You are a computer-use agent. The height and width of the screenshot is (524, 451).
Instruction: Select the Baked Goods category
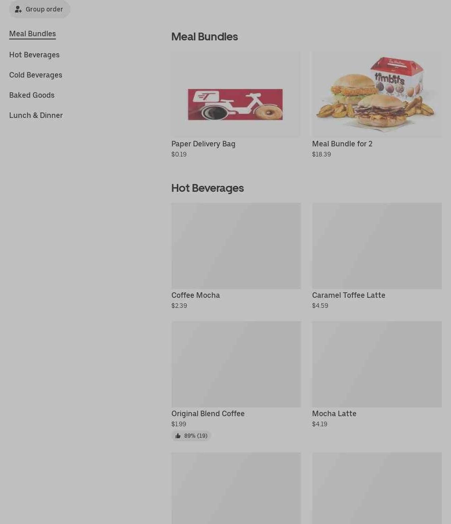pos(32,95)
